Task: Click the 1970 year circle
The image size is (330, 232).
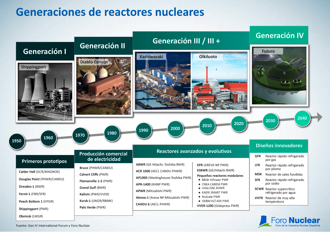Action: (x=80, y=135)
